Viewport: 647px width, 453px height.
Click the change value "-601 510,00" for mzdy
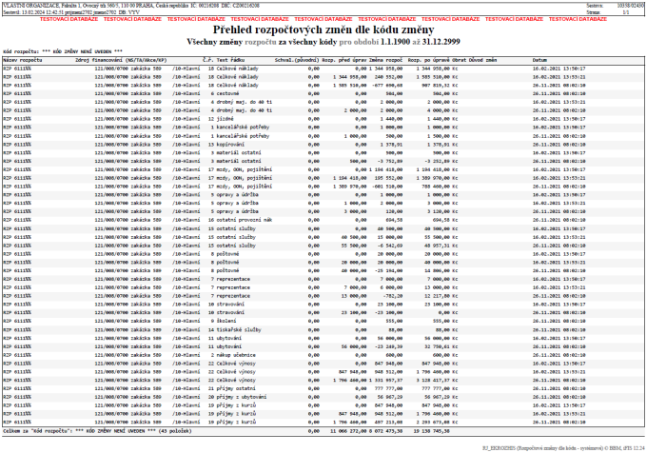coord(388,187)
